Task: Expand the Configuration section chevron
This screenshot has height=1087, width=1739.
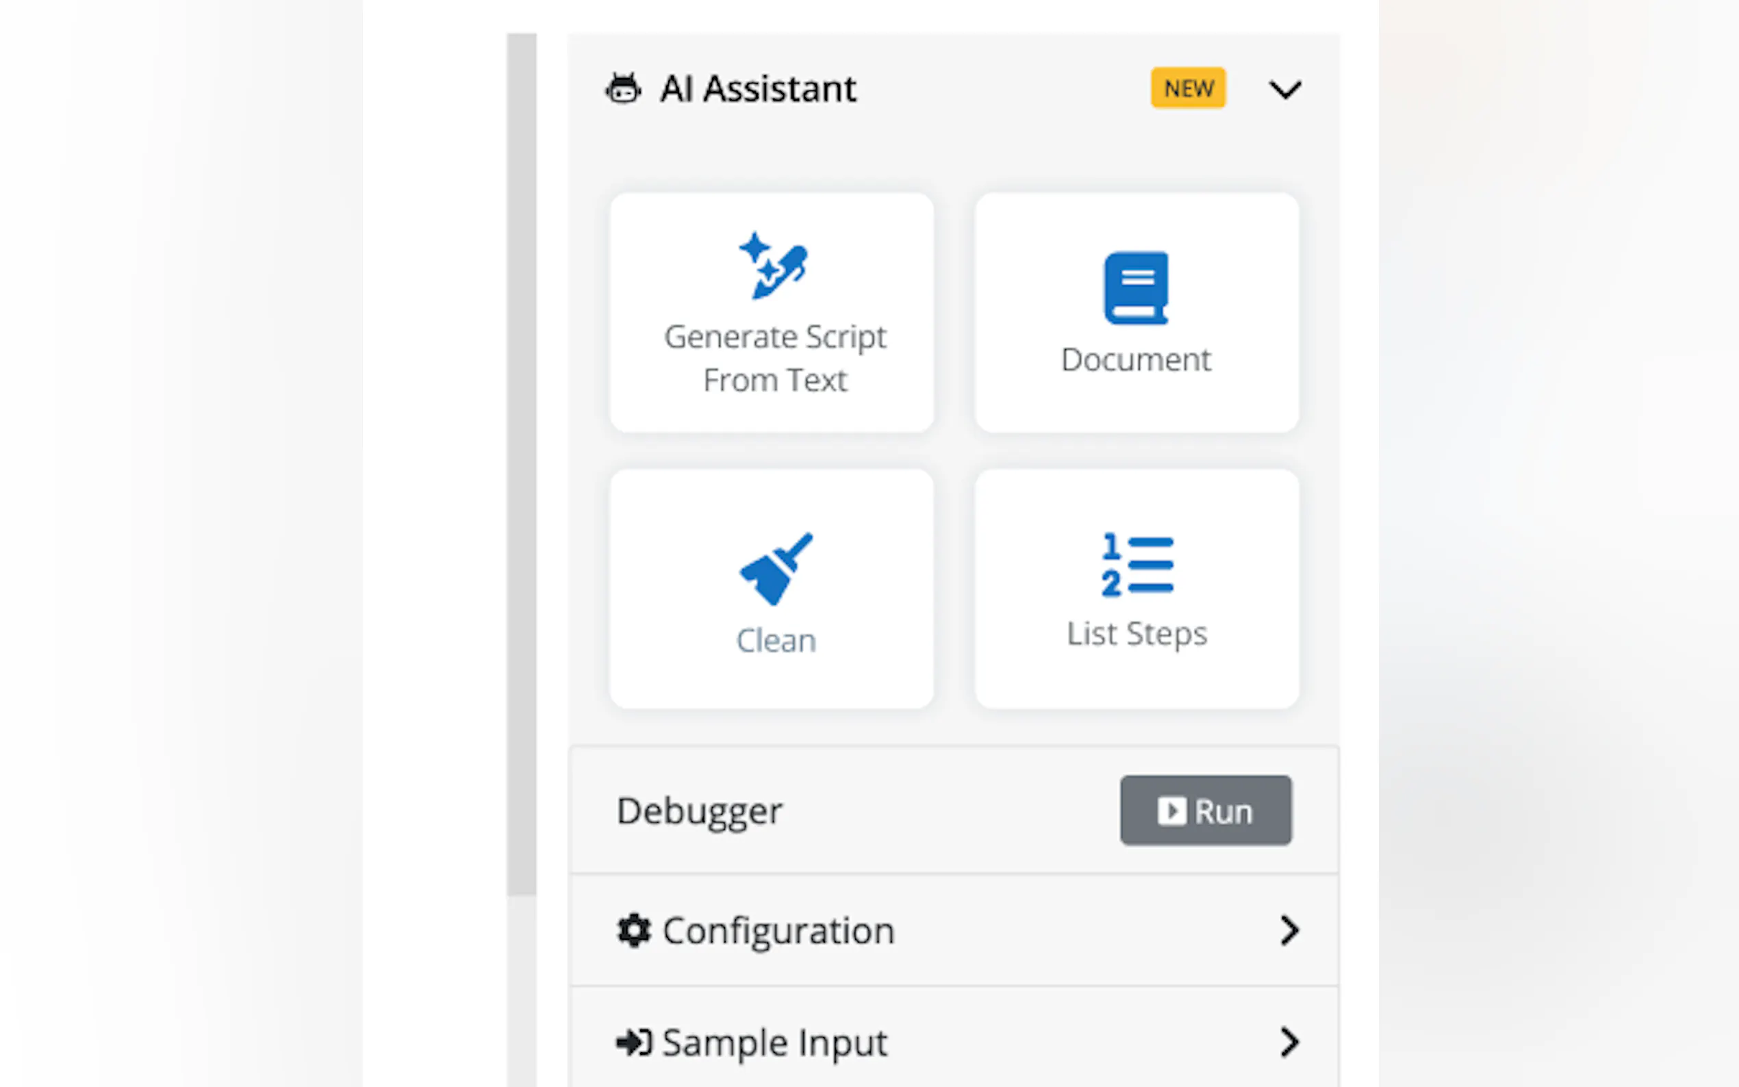Action: 1290,930
